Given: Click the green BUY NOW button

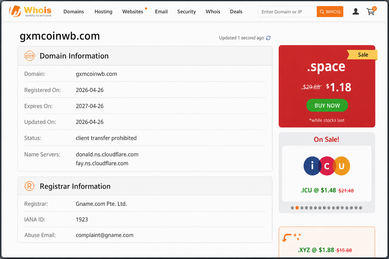Looking at the screenshot, I should (x=327, y=105).
